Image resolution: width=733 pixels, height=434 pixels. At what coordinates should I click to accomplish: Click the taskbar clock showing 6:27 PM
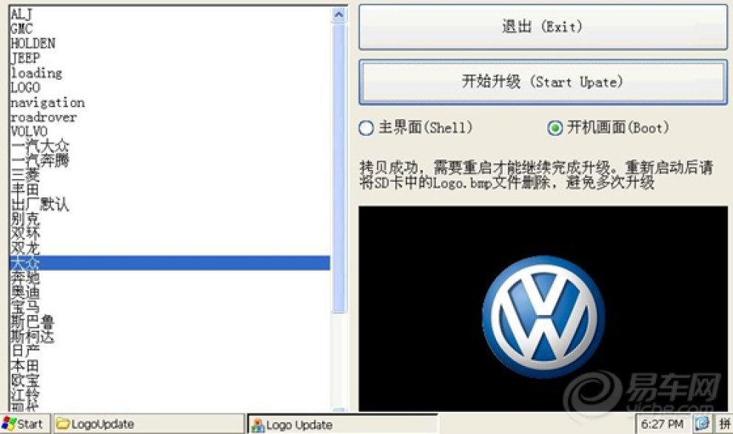[662, 424]
